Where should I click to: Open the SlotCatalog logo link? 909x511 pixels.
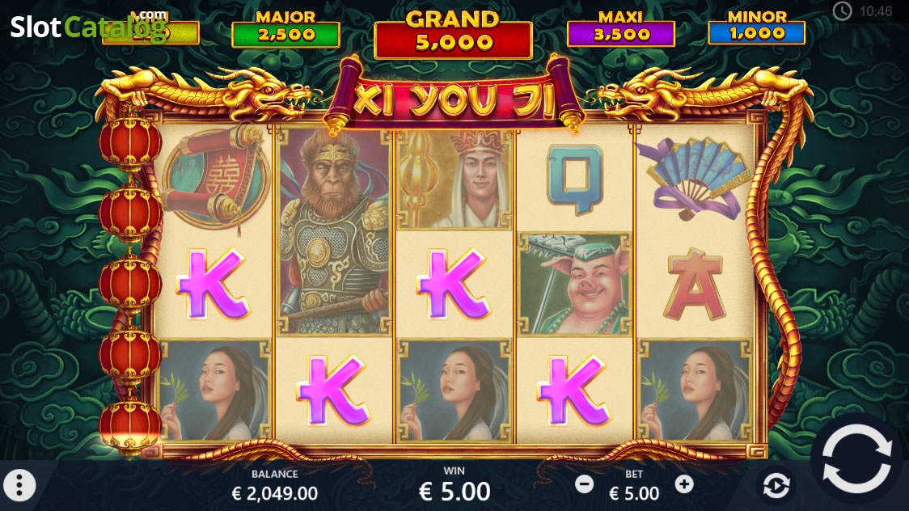[x=87, y=26]
